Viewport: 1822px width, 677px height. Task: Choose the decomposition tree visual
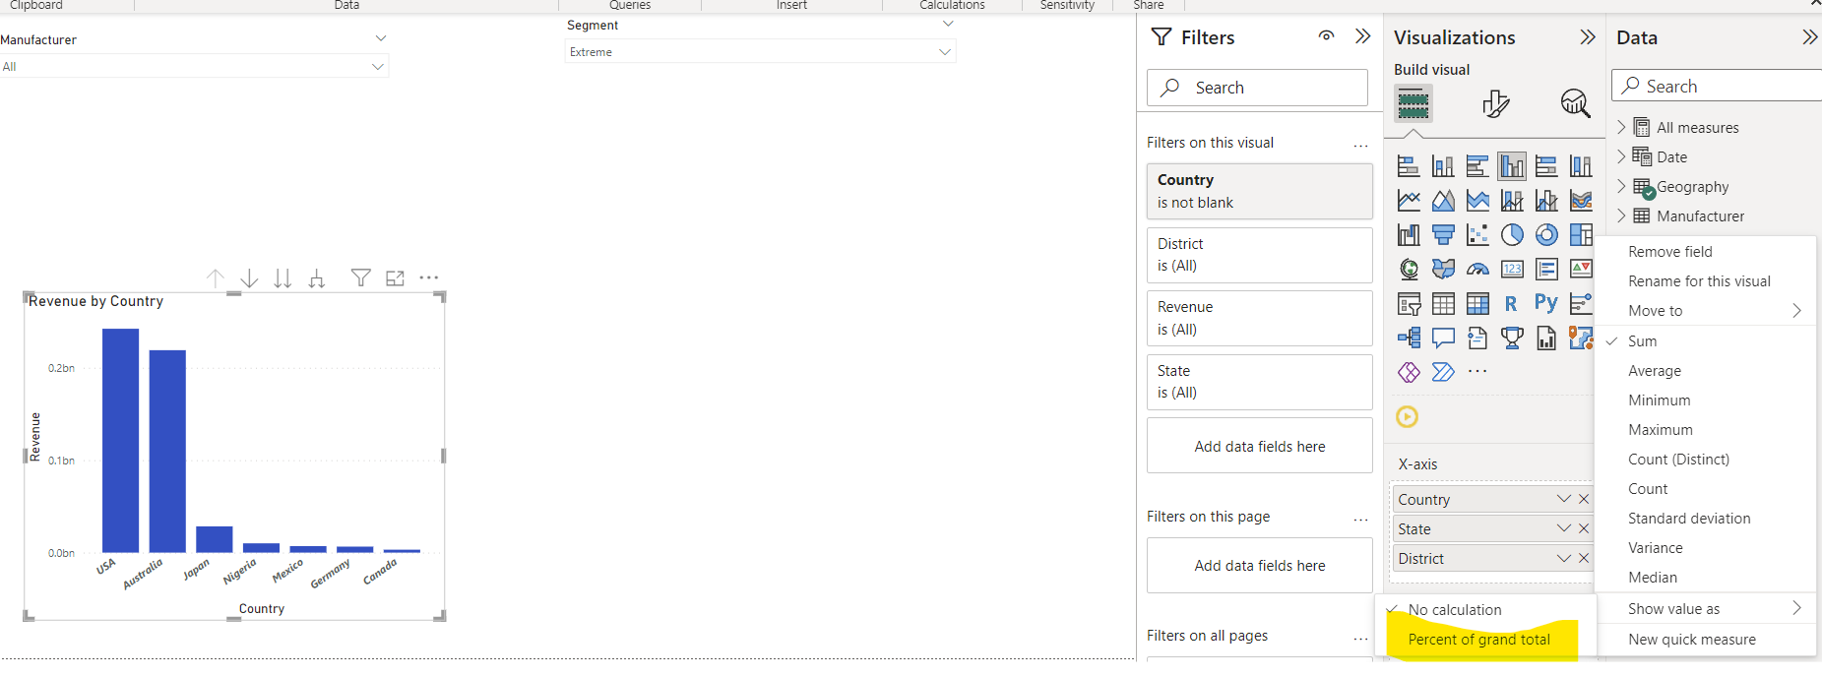point(1409,338)
